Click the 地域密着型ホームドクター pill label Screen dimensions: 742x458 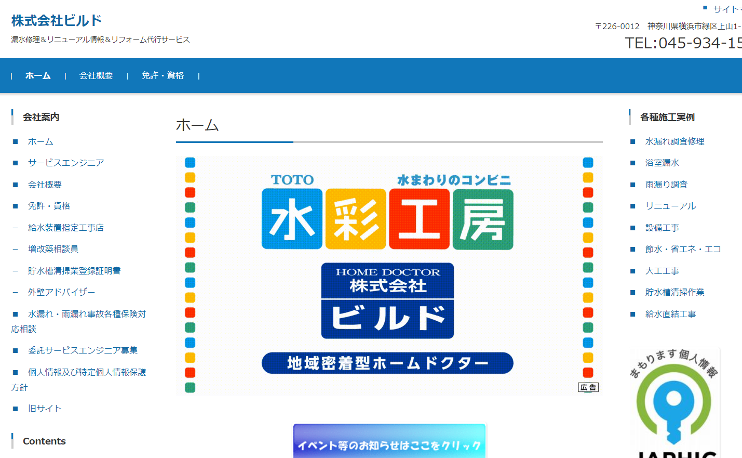pos(387,363)
